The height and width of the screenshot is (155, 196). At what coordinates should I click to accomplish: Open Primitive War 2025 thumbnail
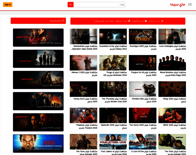coord(143,89)
